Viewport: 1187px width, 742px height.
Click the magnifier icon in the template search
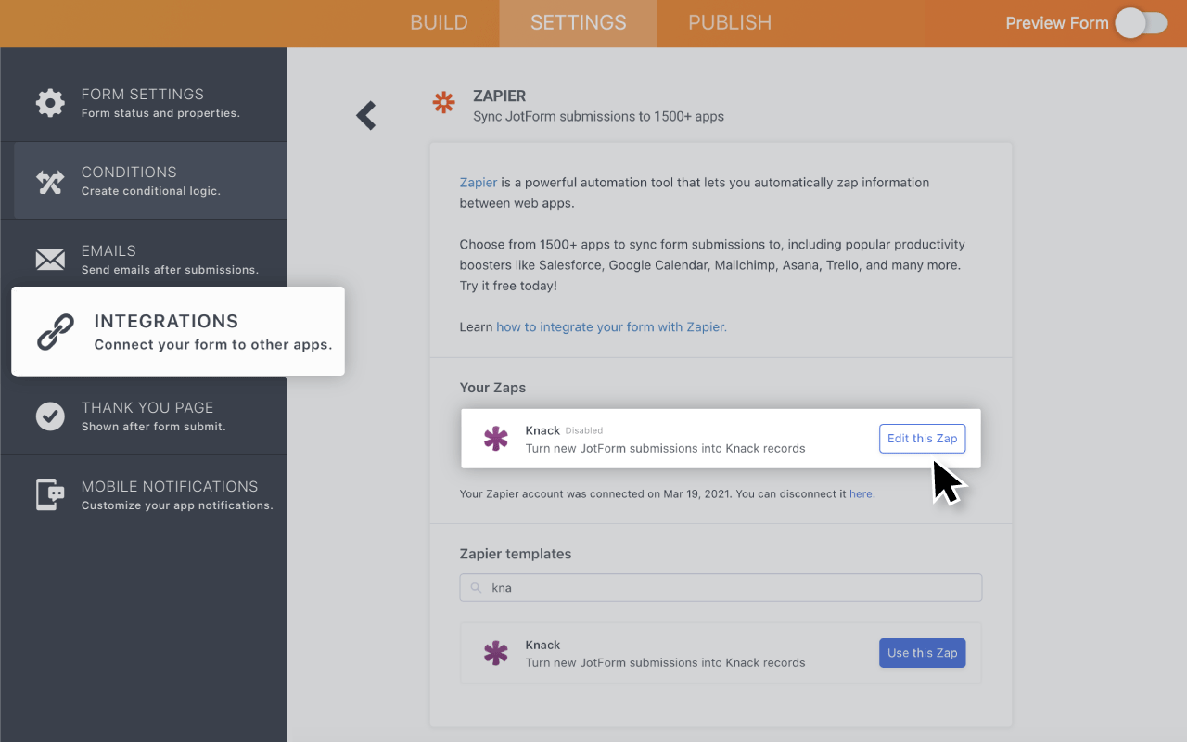coord(476,587)
